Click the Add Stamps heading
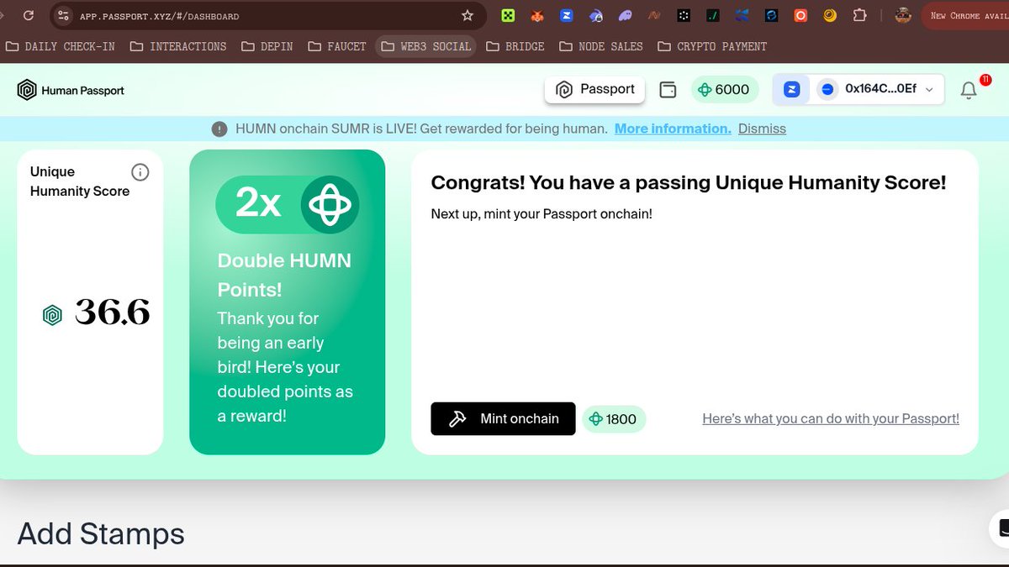Viewport: 1009px width, 567px height. (x=101, y=533)
